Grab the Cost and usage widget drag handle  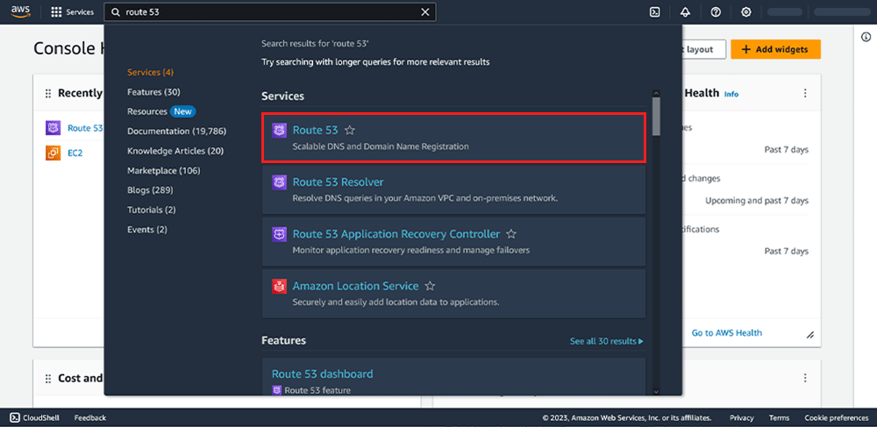(48, 379)
